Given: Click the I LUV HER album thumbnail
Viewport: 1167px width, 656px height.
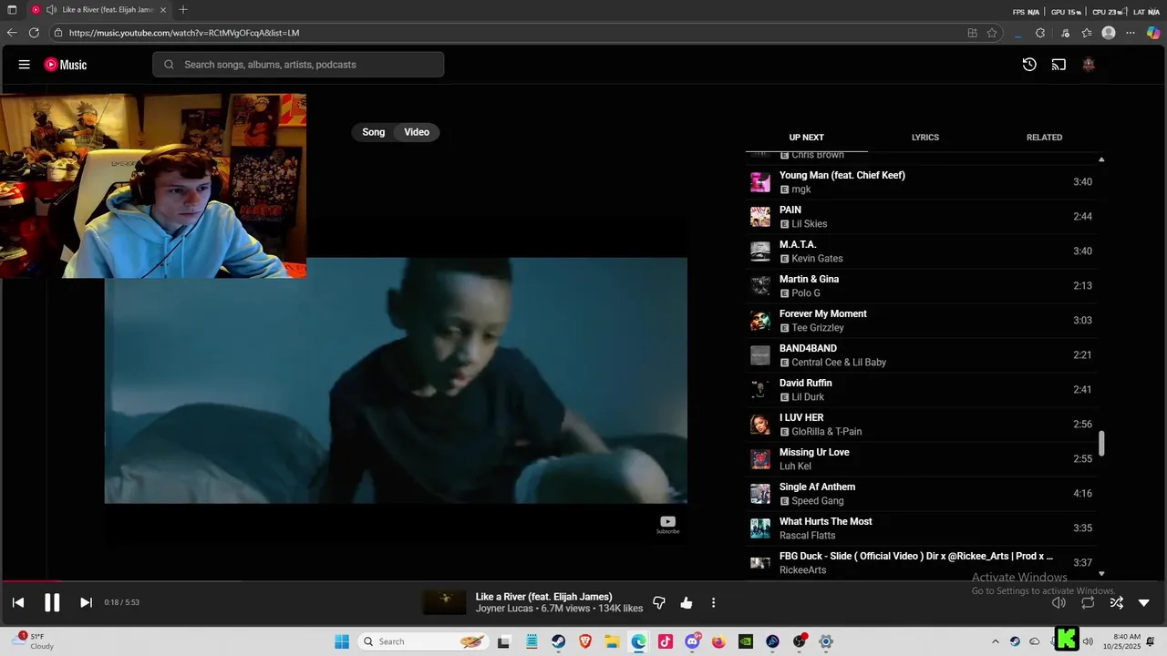Looking at the screenshot, I should (760, 425).
